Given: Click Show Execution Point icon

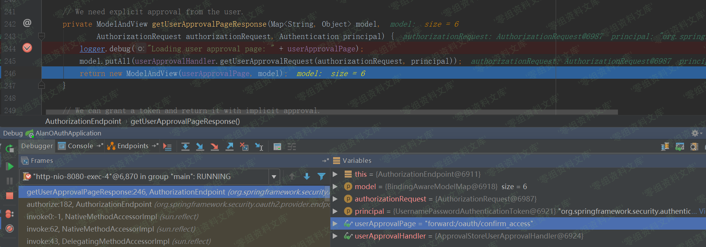Looking at the screenshot, I should 167,147.
